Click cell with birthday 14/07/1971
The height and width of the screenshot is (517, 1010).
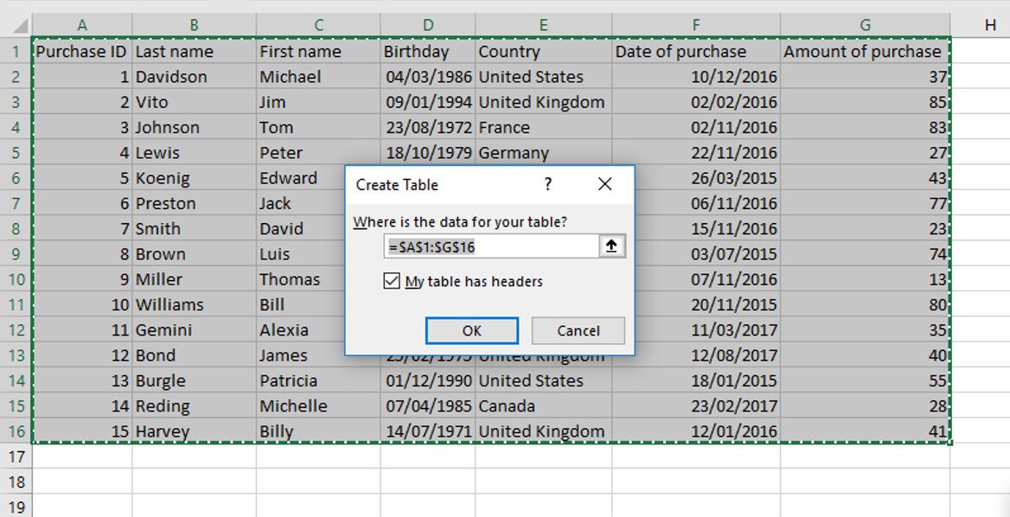428,431
